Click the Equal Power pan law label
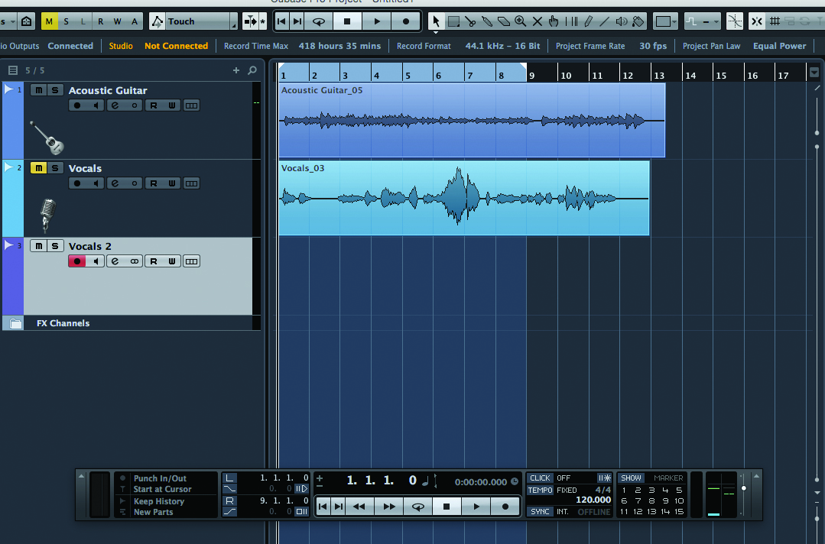Screen dimensions: 825x544 click(x=779, y=46)
